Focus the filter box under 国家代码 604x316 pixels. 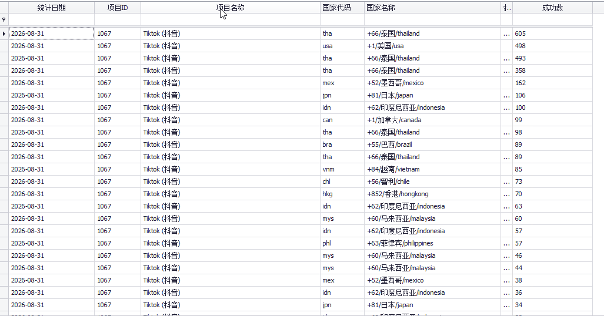342,19
